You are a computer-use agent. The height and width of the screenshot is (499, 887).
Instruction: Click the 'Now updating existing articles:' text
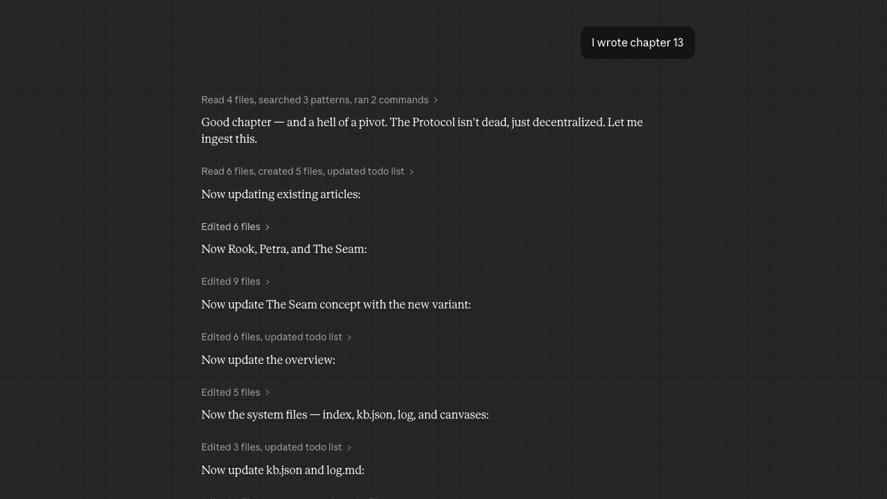tap(281, 194)
